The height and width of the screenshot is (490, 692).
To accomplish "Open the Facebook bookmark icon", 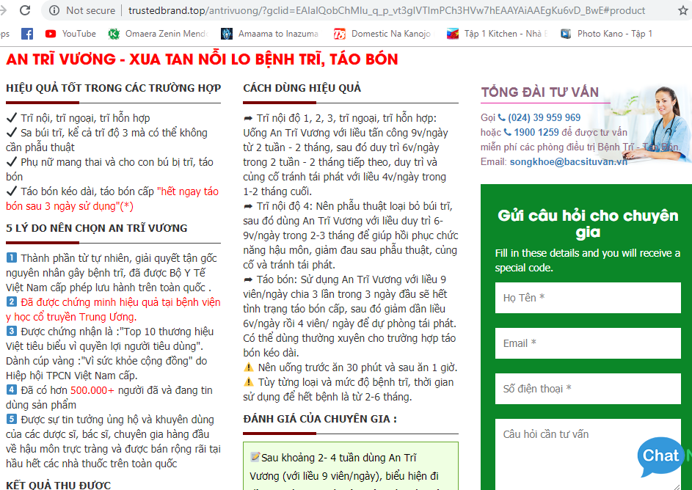I will (x=27, y=34).
